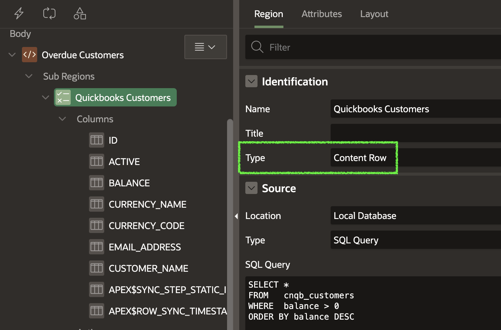The height and width of the screenshot is (330, 501).
Task: Click the tree panel vertical scrollbar
Action: tap(230, 224)
